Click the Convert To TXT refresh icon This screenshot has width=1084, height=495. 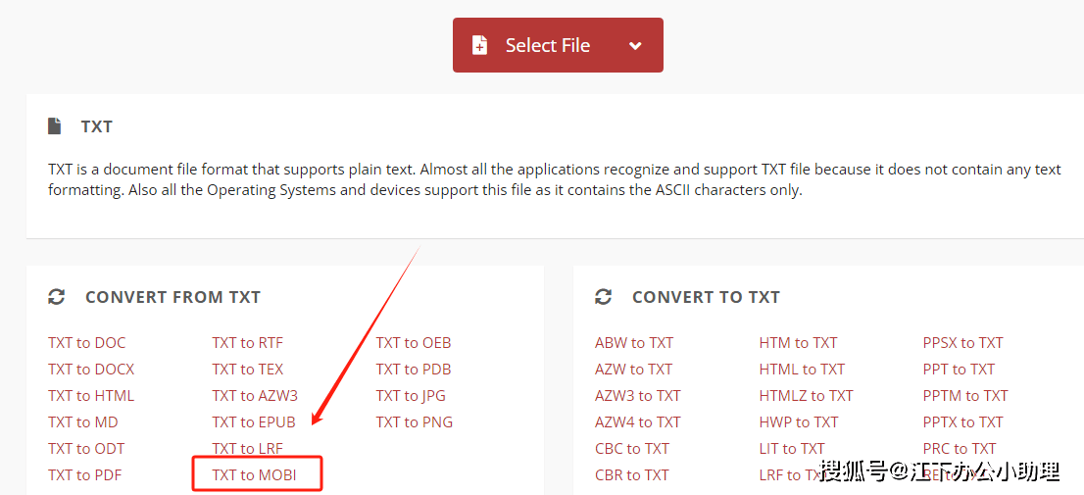tap(604, 297)
